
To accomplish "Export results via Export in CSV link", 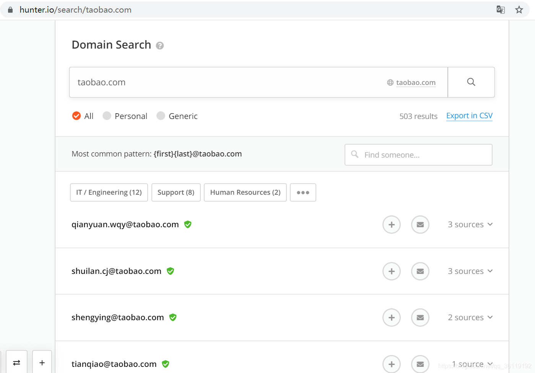I will click(x=469, y=116).
